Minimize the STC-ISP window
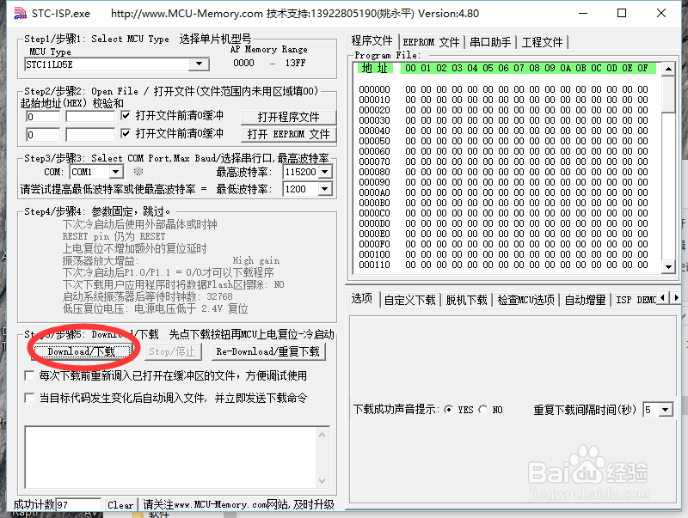 [x=583, y=13]
